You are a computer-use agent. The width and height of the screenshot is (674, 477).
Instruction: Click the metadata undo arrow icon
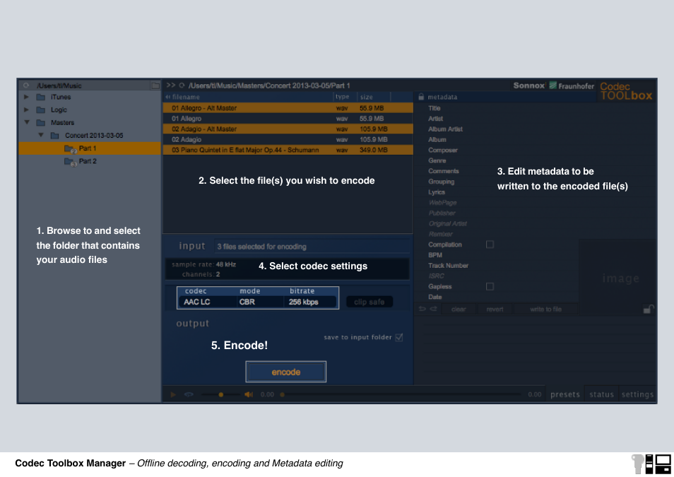click(x=422, y=309)
